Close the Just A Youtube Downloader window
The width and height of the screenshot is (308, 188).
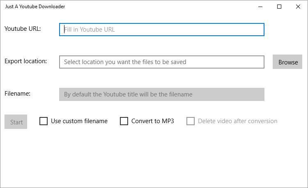click(298, 7)
